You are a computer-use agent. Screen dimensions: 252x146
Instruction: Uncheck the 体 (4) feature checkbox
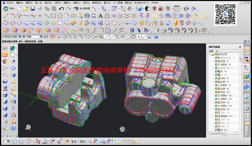click(x=216, y=71)
